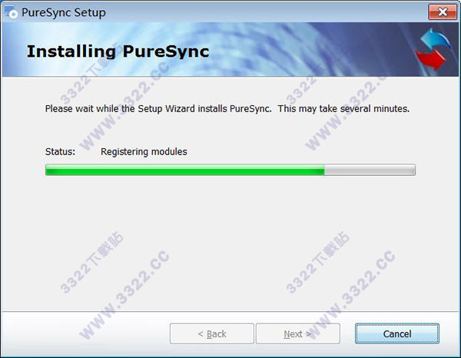Click the 'Registering modules' status text
The width and height of the screenshot is (461, 358).
point(144,151)
